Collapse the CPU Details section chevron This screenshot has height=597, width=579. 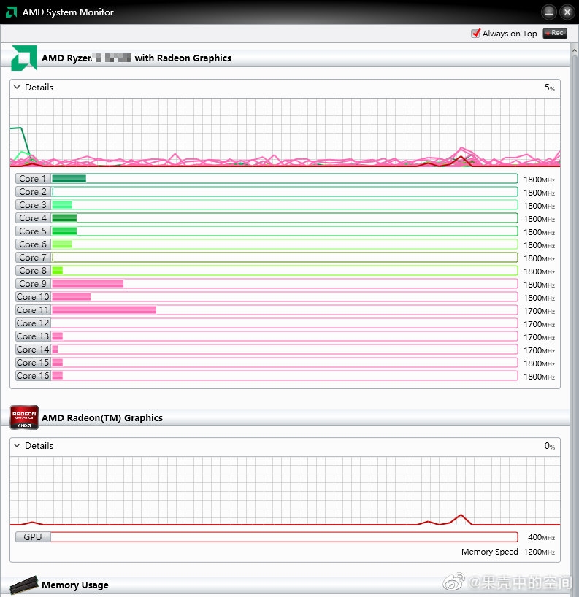[x=17, y=87]
